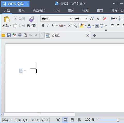Image resolution: width=124 pixels, height=123 pixels.
Task: Toggle Italic formatting
Action: [48, 26]
